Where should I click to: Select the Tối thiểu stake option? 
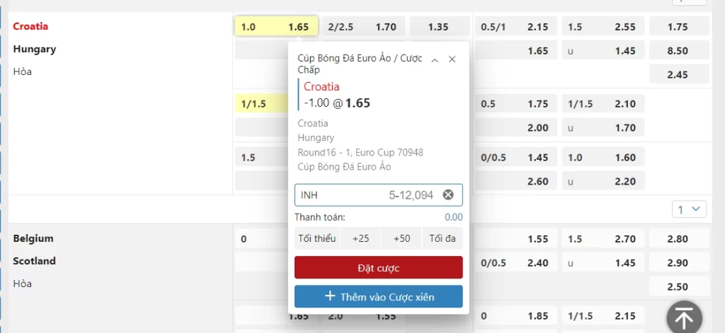click(316, 238)
